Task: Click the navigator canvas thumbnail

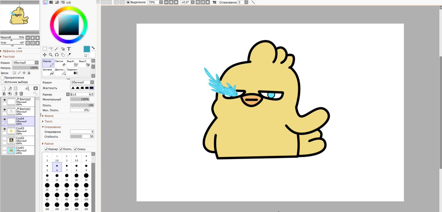Action: click(x=19, y=17)
